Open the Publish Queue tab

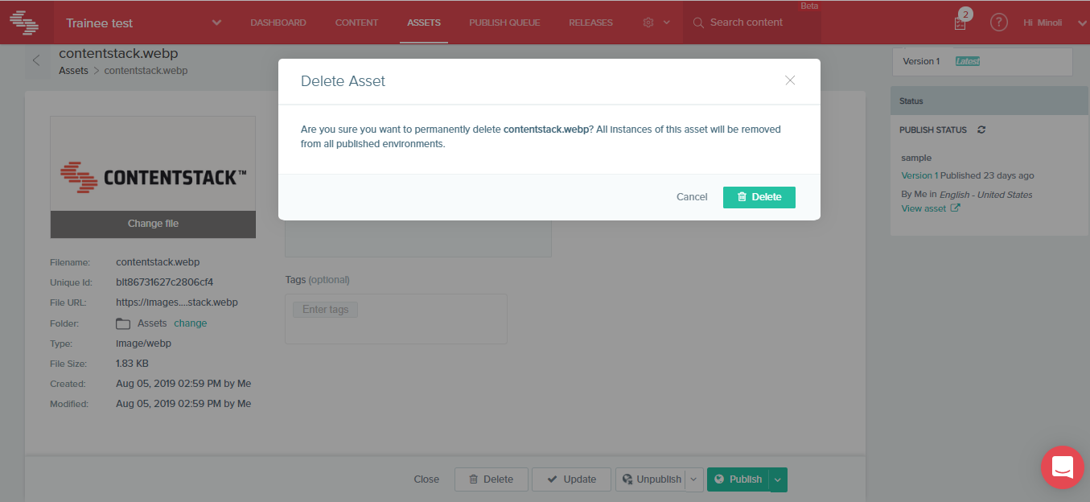point(504,23)
